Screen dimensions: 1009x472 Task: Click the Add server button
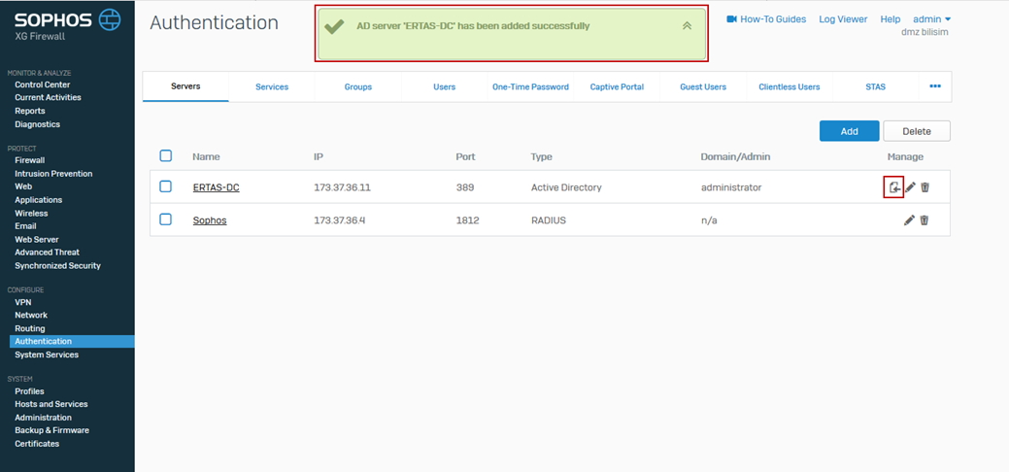pyautogui.click(x=850, y=131)
